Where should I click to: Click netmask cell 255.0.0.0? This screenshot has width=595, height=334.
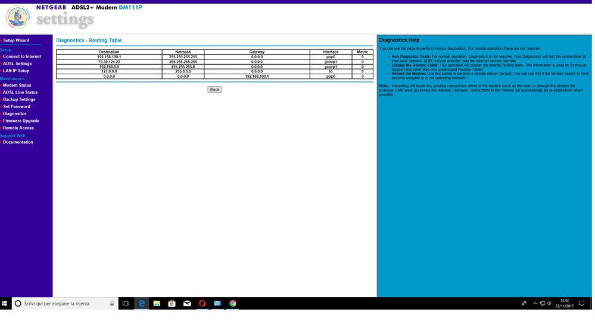(183, 71)
